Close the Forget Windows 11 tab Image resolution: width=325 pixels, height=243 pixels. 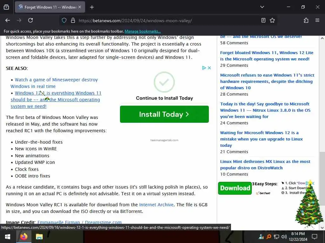80,7
